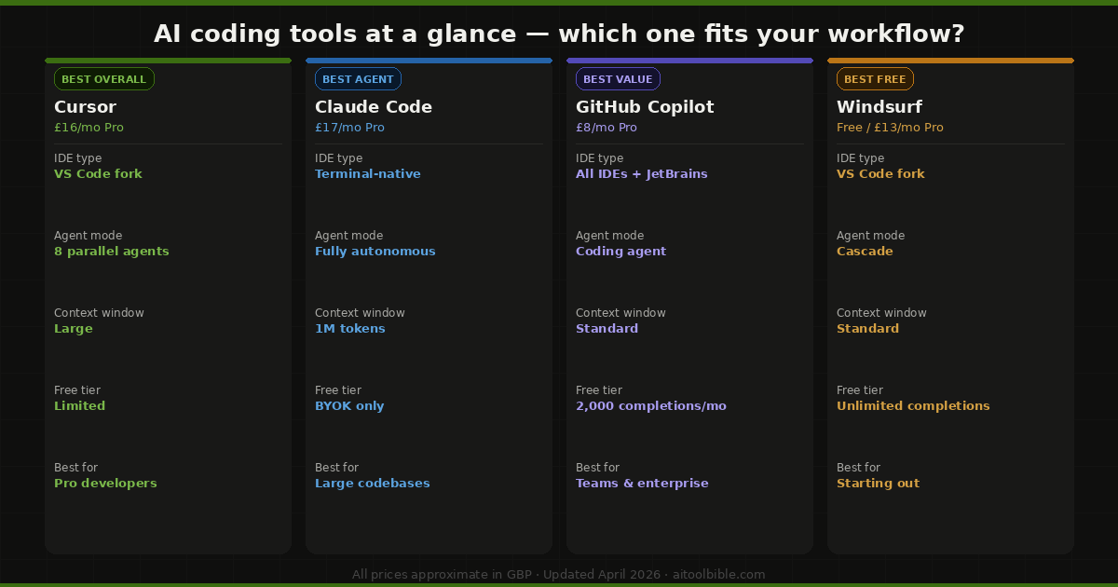1118x587 pixels.
Task: Click 1M tokens value
Action: tap(350, 329)
